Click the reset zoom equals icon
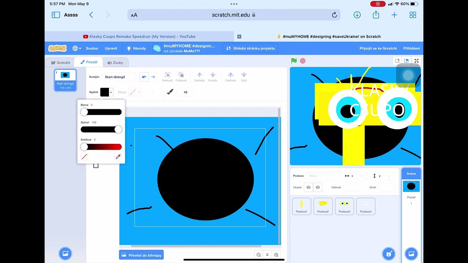468x263 pixels. pos(267,255)
